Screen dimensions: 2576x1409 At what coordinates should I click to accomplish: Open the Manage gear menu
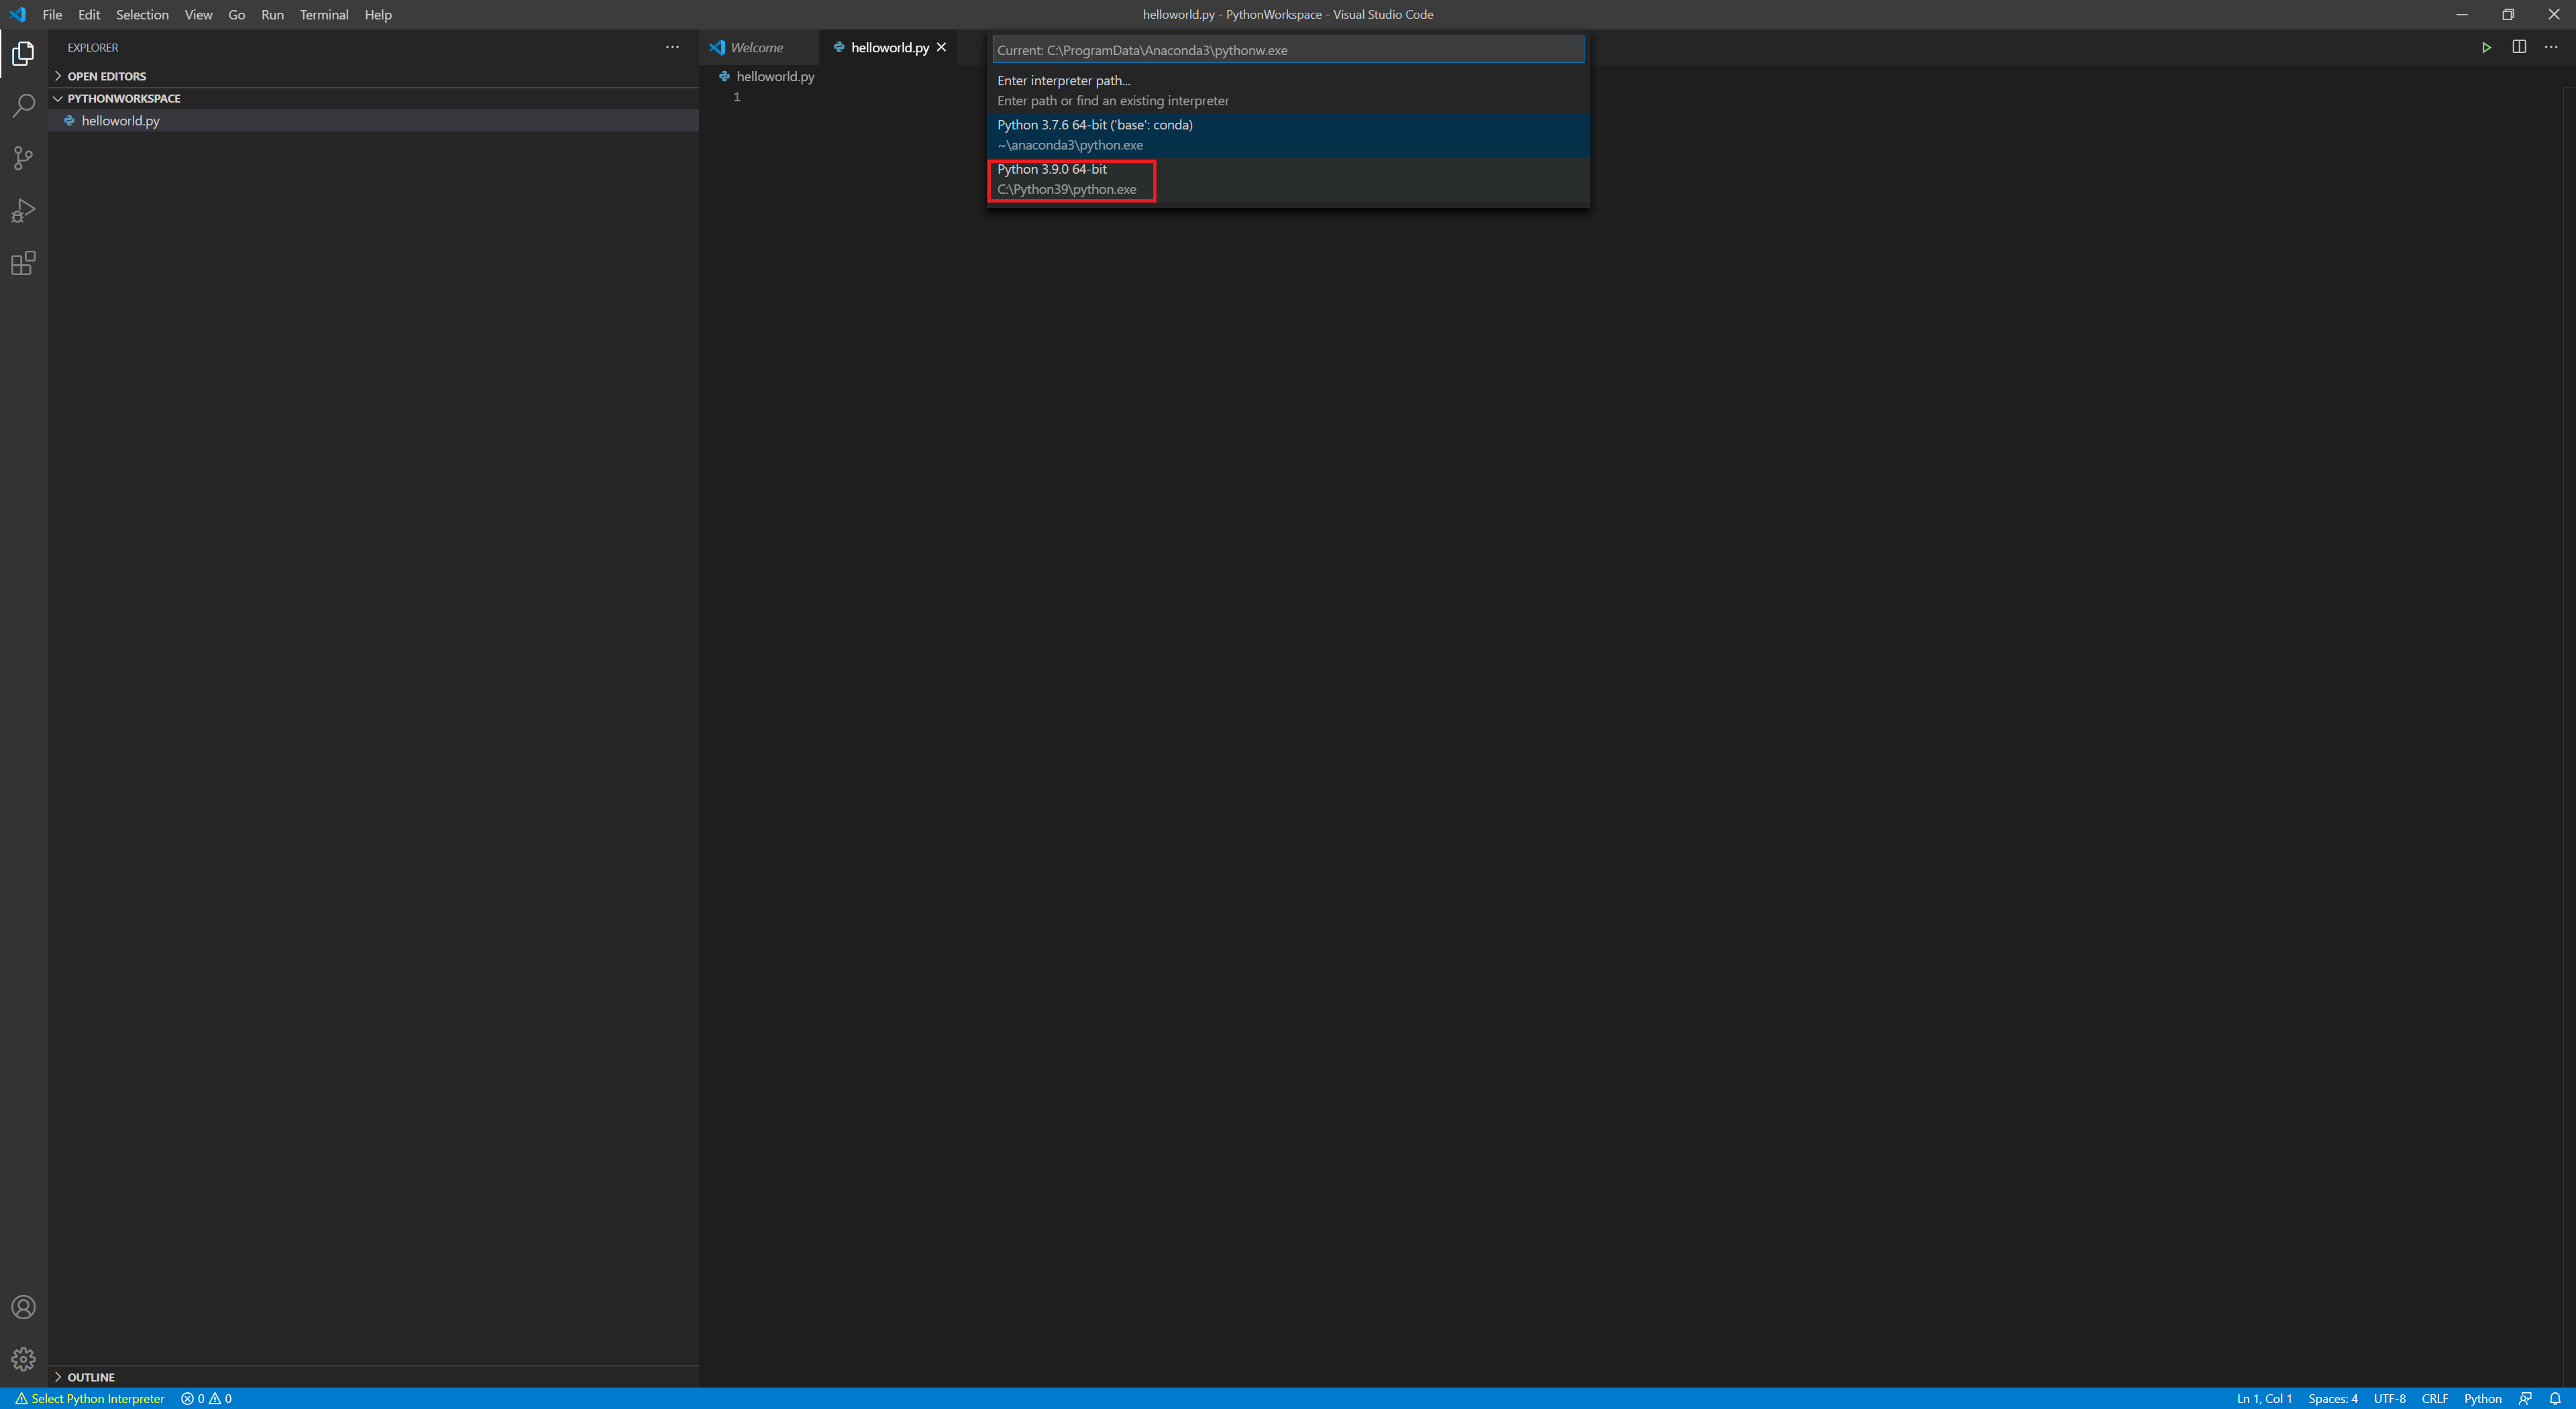click(23, 1359)
